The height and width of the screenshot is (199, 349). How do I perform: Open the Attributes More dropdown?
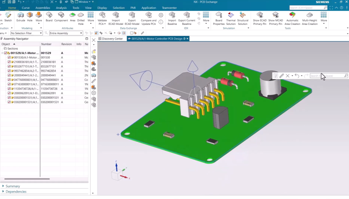point(91,18)
